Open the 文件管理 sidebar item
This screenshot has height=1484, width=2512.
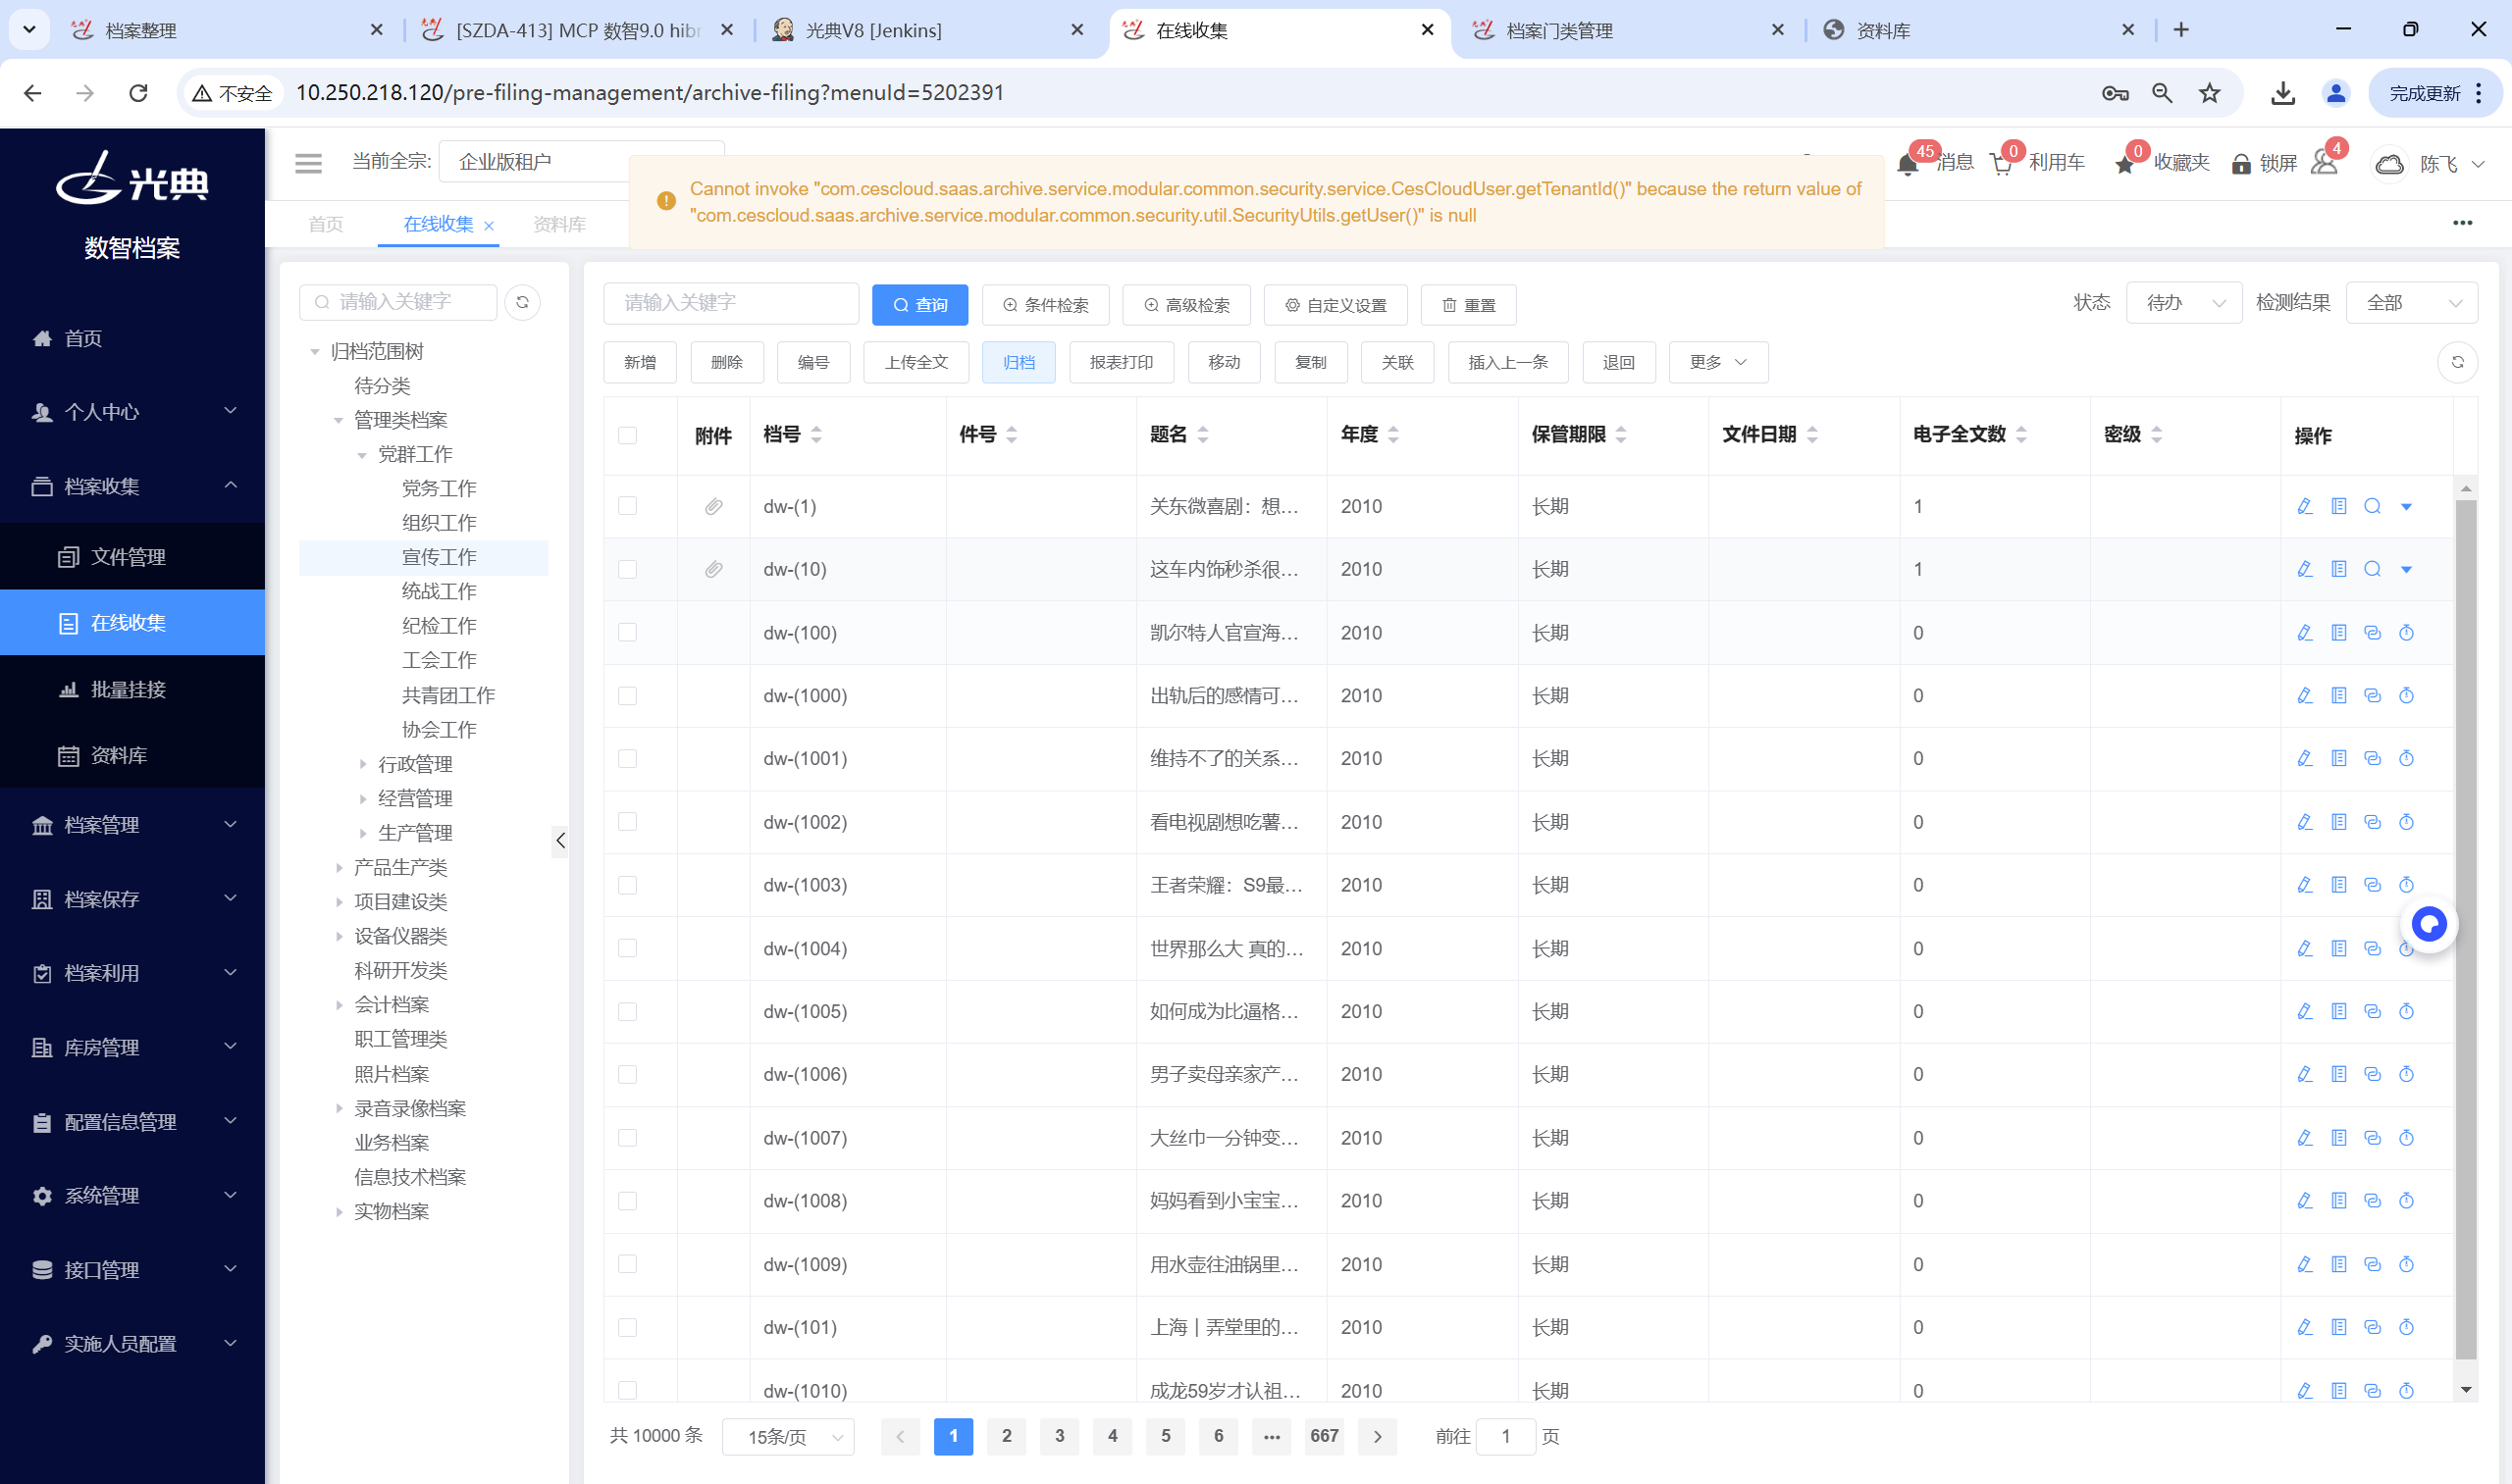(x=132, y=557)
